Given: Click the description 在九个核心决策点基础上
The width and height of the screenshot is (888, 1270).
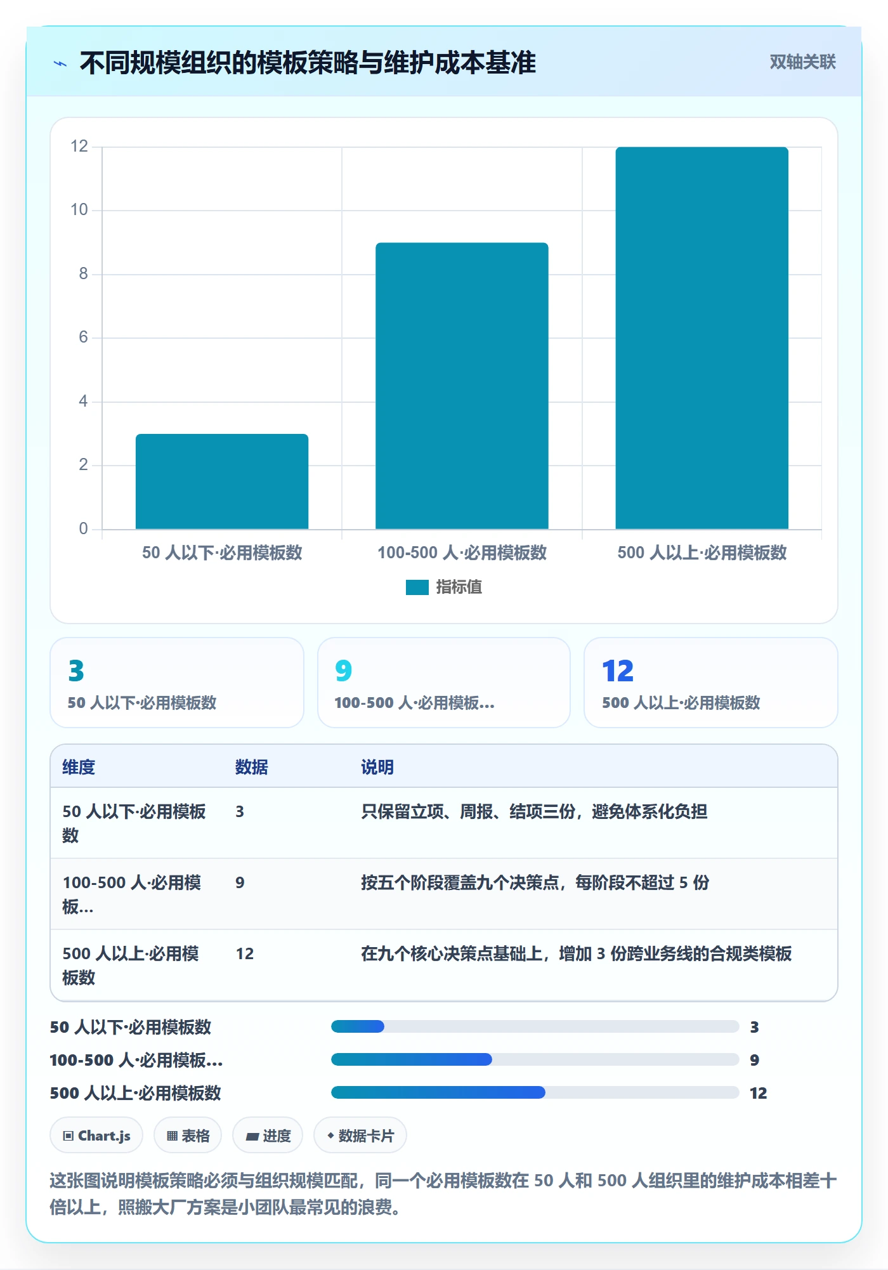Looking at the screenshot, I should pos(576,953).
